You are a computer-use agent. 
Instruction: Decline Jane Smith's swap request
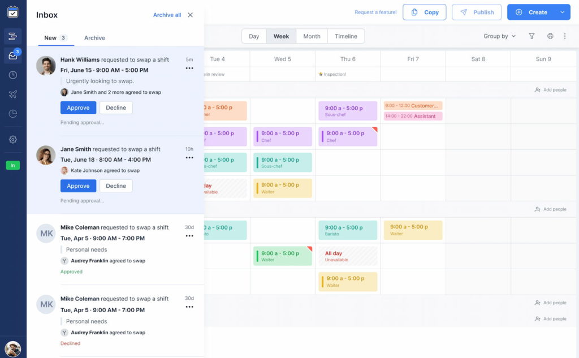click(116, 186)
